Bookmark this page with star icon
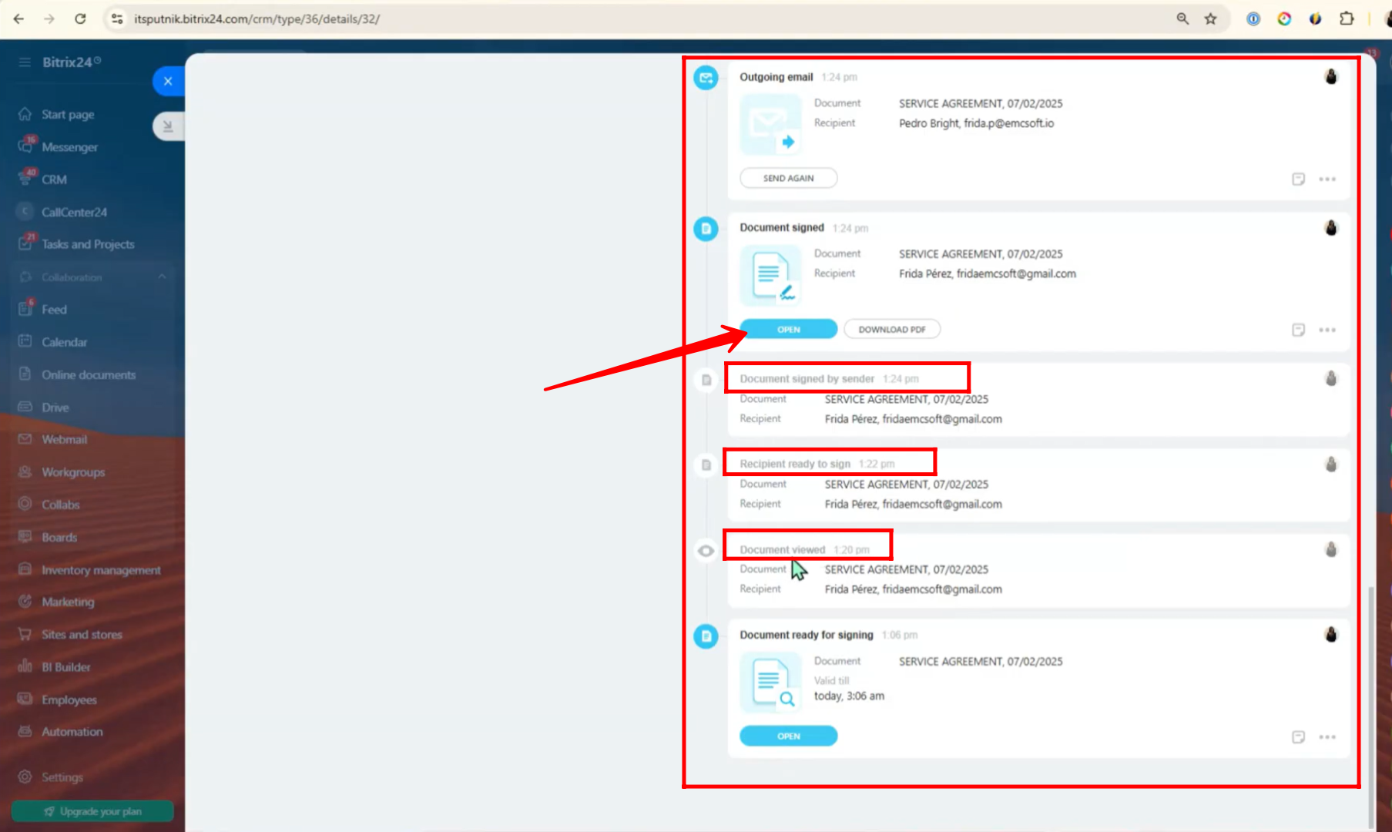The image size is (1392, 832). tap(1211, 18)
